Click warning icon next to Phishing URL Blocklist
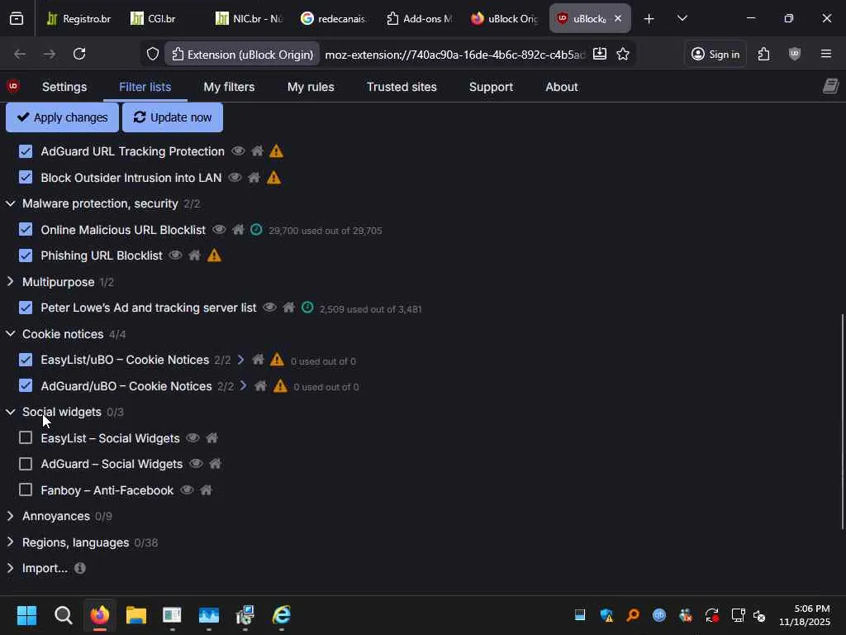 click(x=214, y=255)
